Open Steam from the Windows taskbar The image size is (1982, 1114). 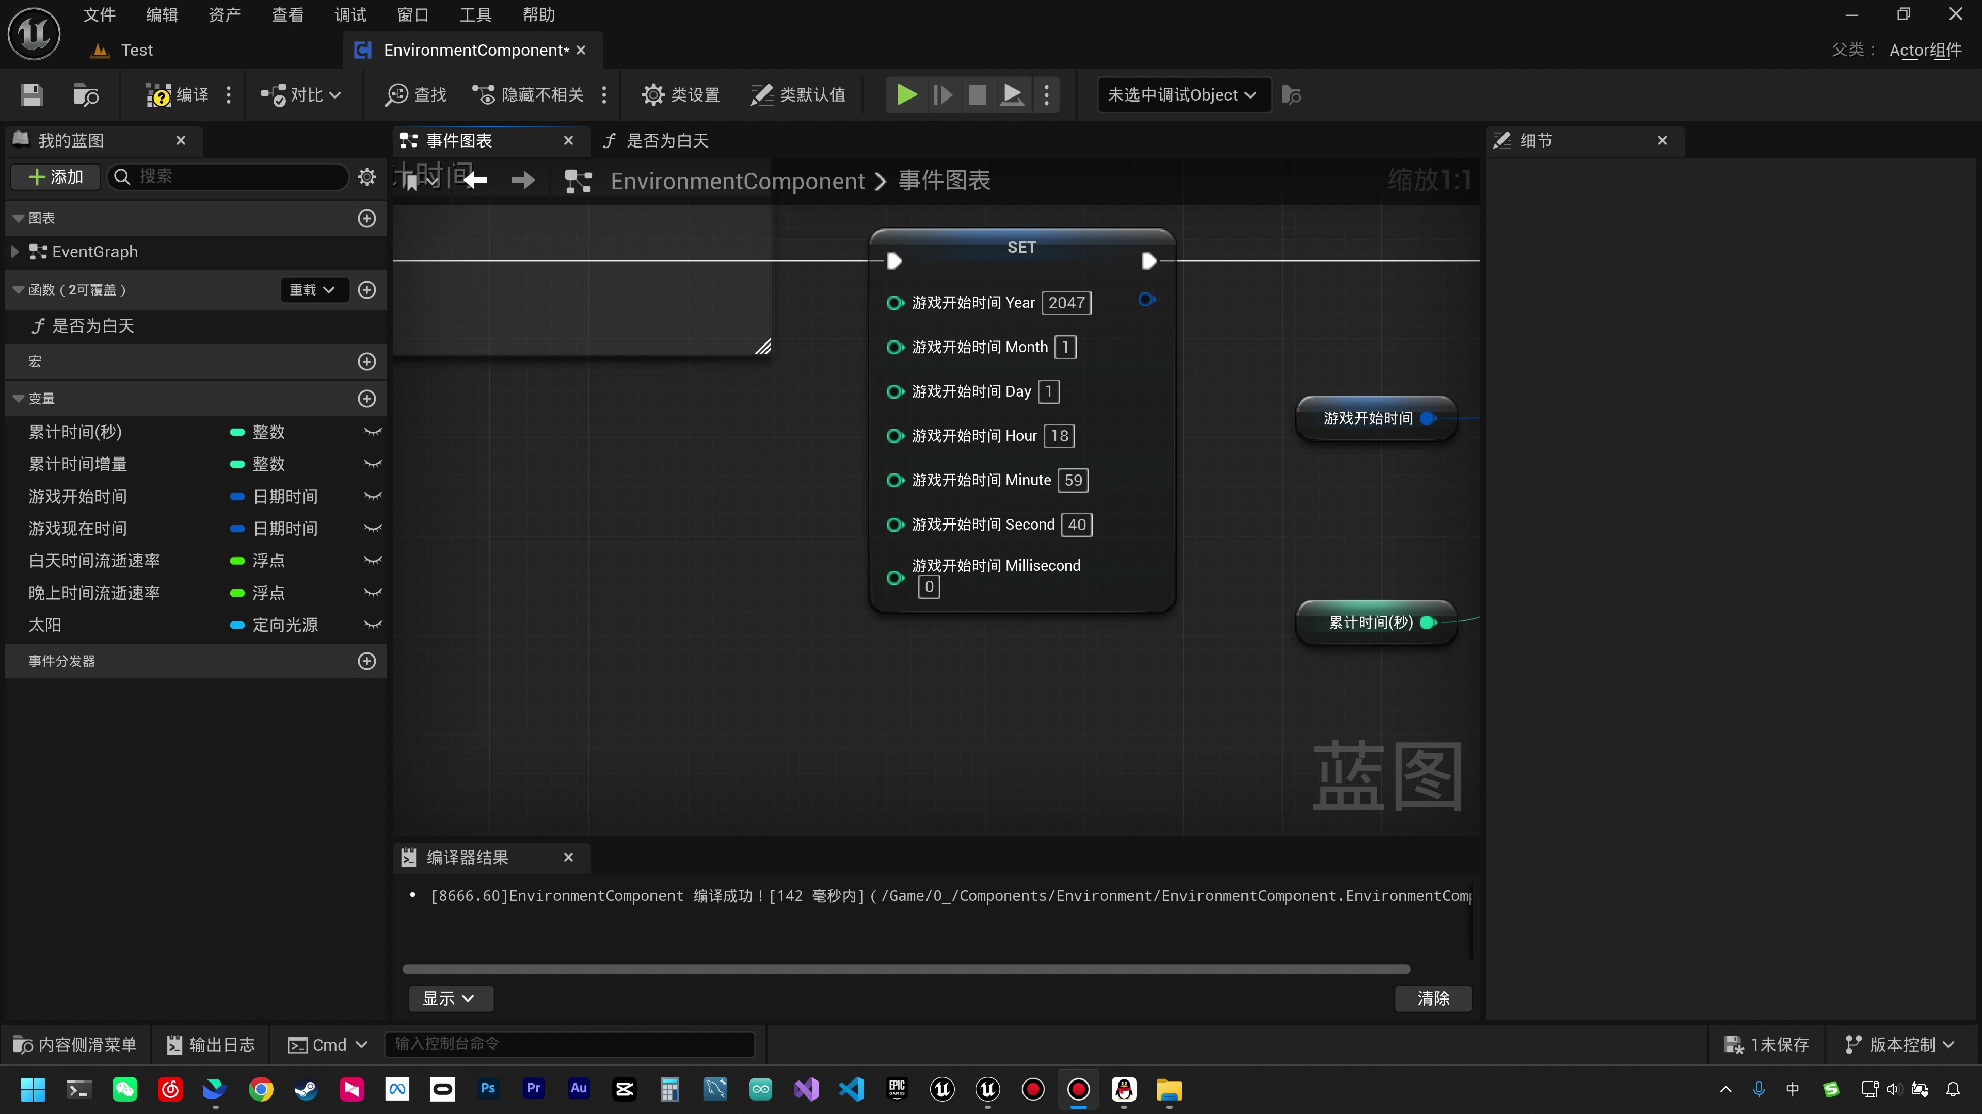click(306, 1089)
